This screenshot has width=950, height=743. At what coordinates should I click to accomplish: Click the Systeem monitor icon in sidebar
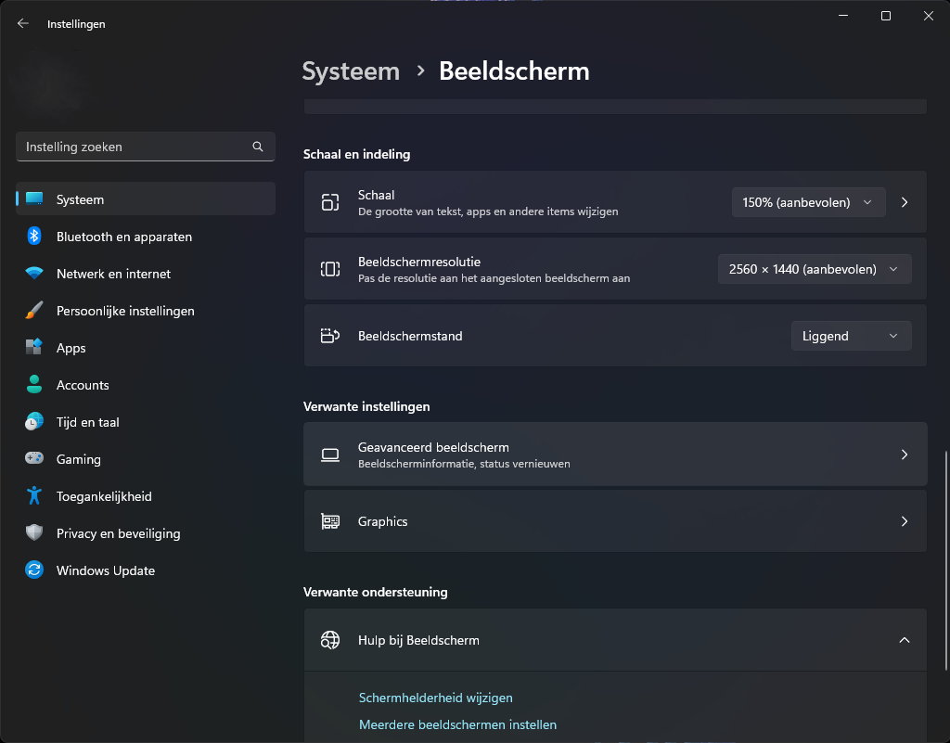click(x=34, y=199)
